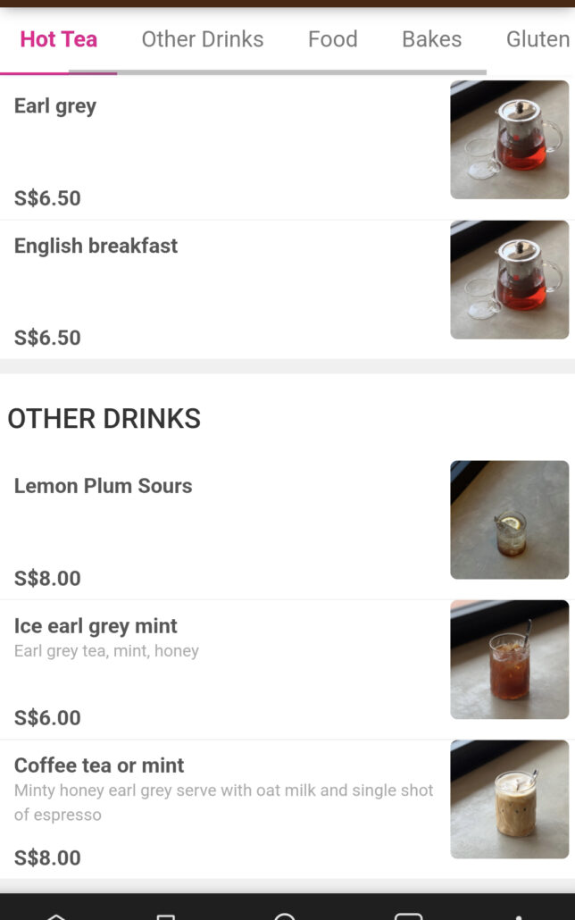
Task: Go to the Bakes tab
Action: [431, 39]
